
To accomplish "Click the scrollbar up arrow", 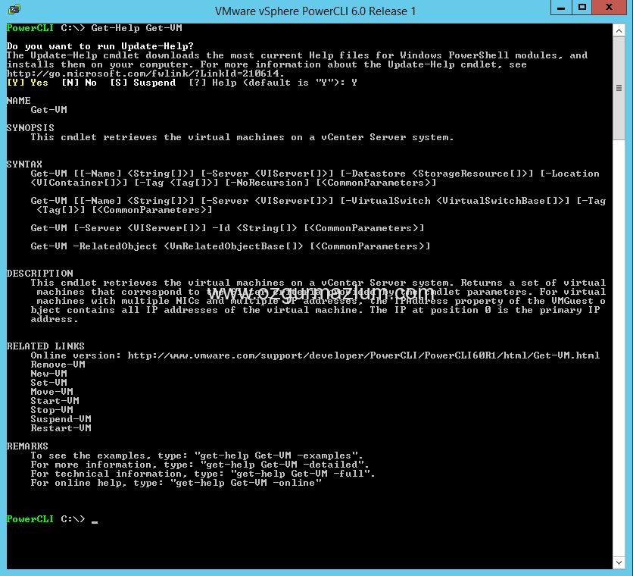I will pos(619,30).
